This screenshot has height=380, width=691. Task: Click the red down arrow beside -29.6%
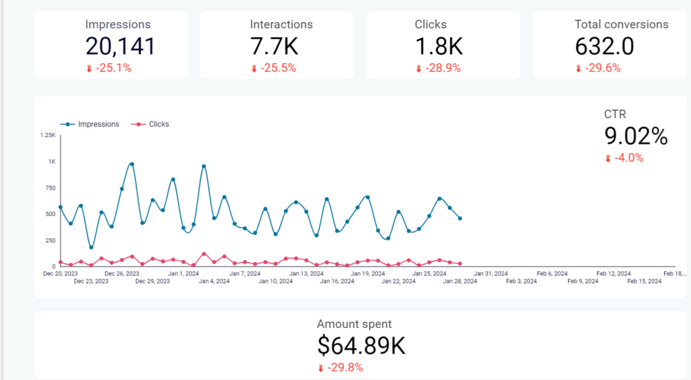[x=578, y=69]
